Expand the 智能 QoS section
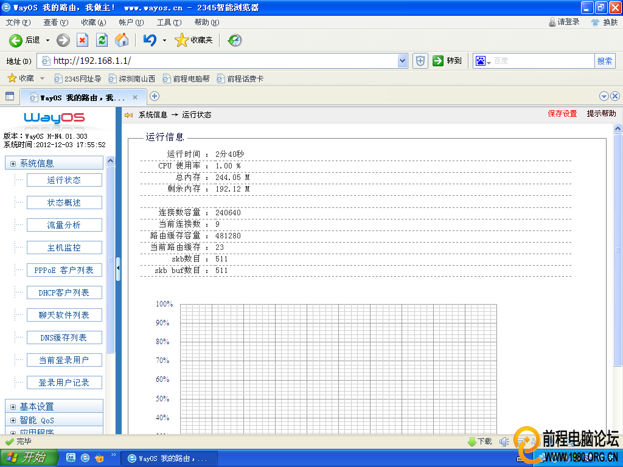 pos(13,420)
